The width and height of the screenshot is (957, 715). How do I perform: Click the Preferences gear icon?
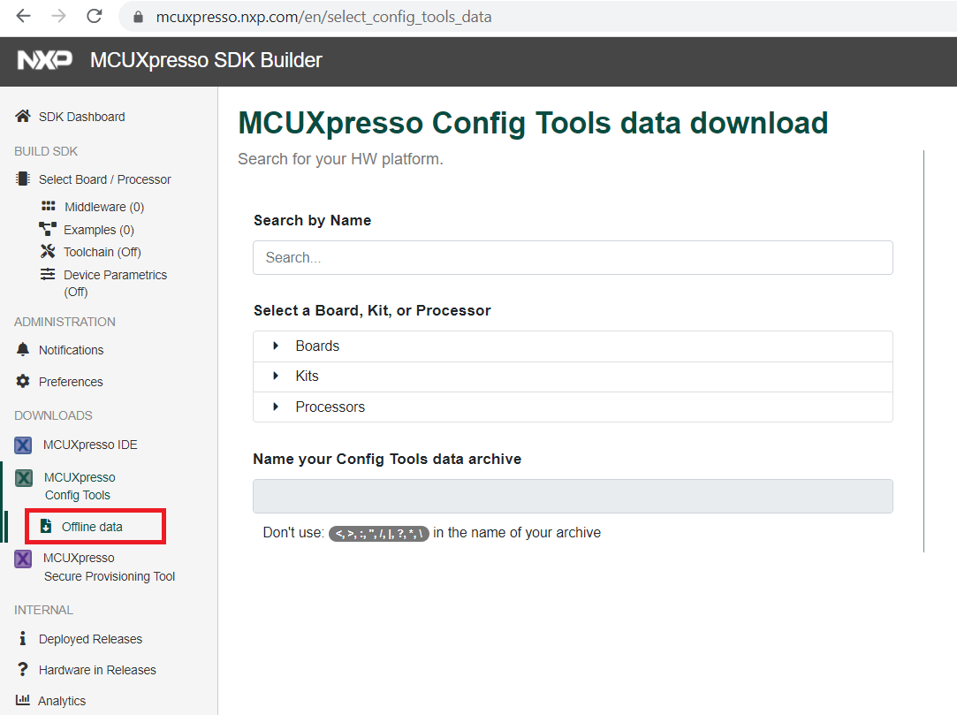point(21,381)
